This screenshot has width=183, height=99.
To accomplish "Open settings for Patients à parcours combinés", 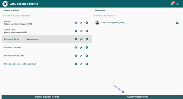I will coord(76,64).
